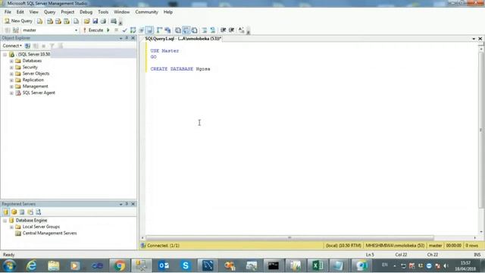Expand the SQL Server Agent node
Screen dimensions: 485x273
pos(11,93)
